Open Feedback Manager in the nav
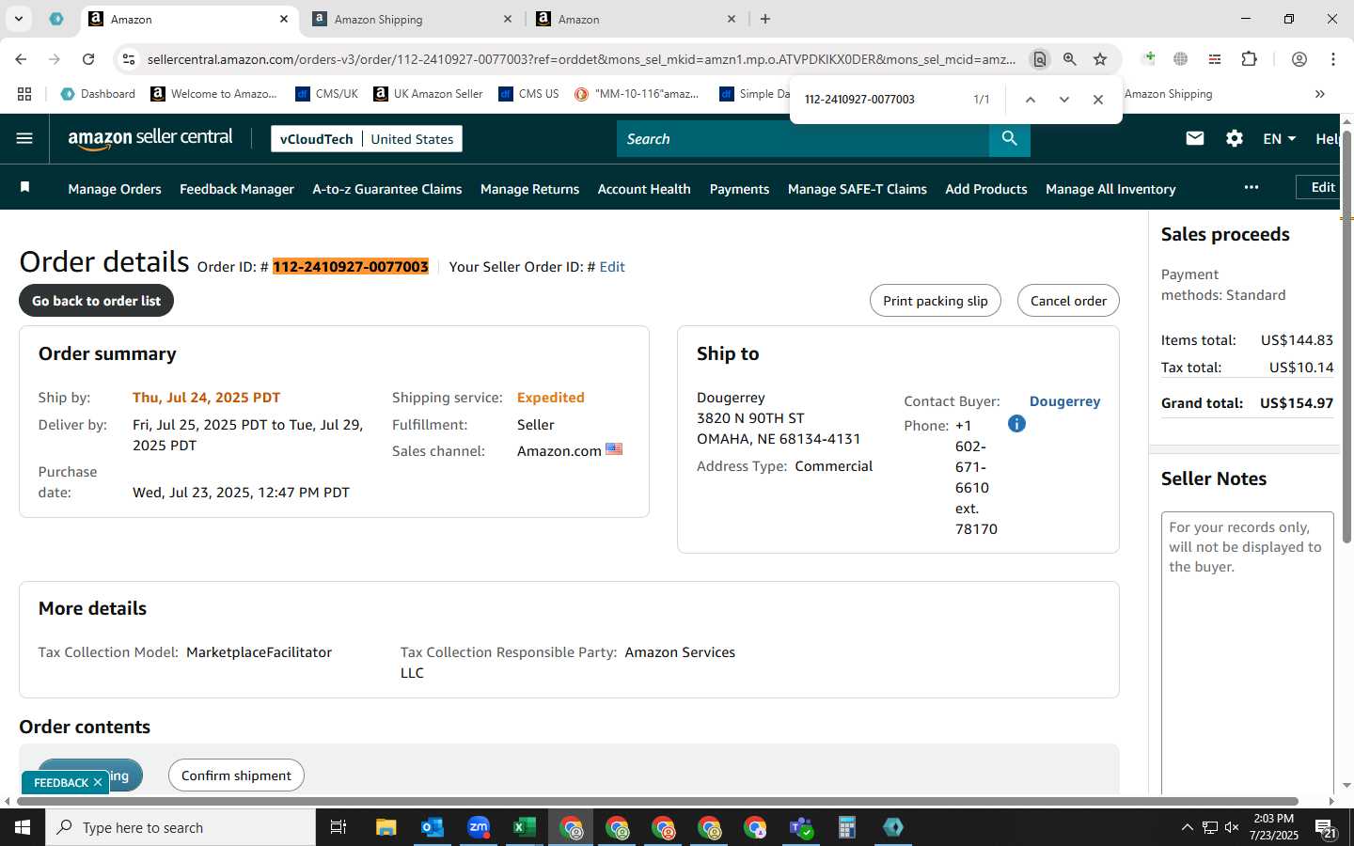The image size is (1354, 846). click(237, 189)
